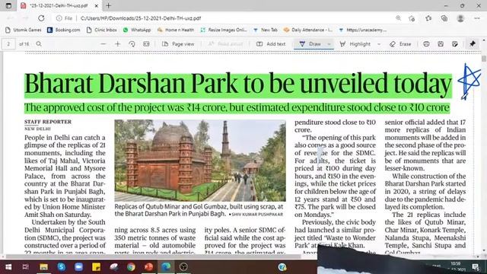
Task: Switch to Microsoft Edge on taskbar
Action: [166, 267]
